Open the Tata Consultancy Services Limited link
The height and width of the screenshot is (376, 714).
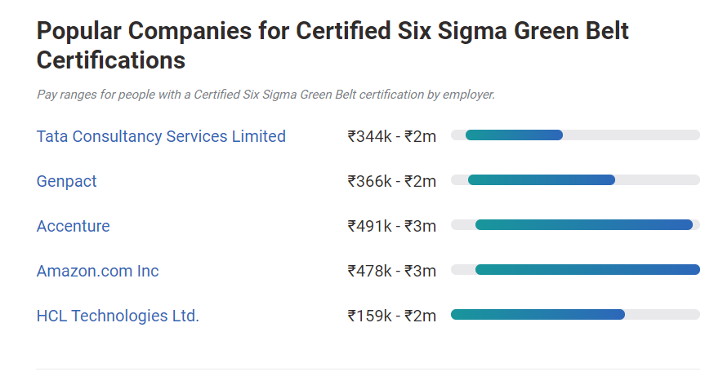(x=161, y=136)
